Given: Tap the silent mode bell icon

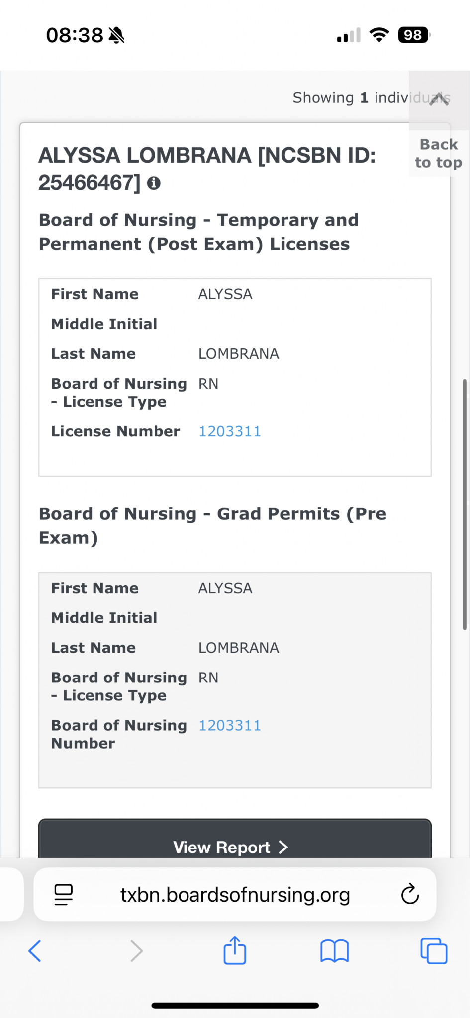Looking at the screenshot, I should coord(116,35).
